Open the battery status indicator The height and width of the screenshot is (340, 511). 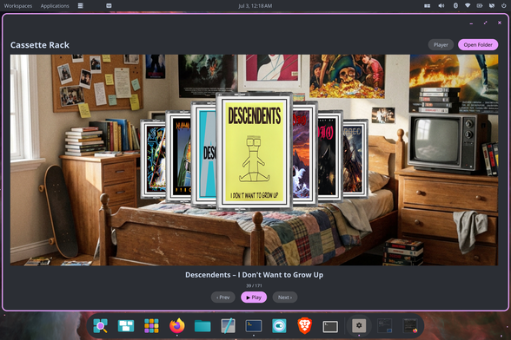click(x=480, y=6)
